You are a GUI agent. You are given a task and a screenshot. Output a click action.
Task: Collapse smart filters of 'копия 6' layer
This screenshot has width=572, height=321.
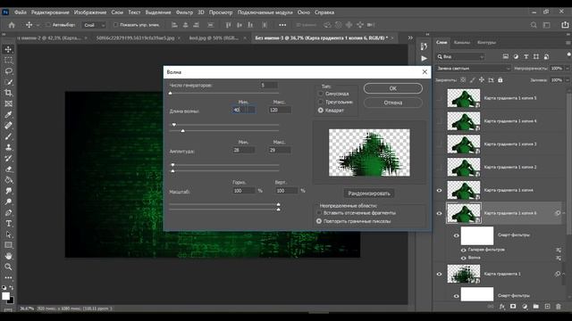[x=564, y=213]
